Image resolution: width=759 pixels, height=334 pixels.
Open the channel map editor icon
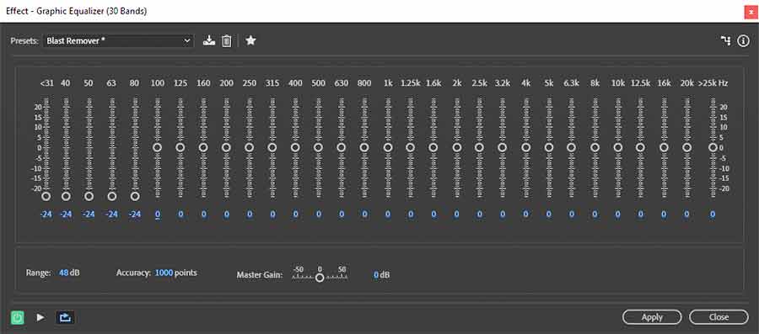click(725, 41)
